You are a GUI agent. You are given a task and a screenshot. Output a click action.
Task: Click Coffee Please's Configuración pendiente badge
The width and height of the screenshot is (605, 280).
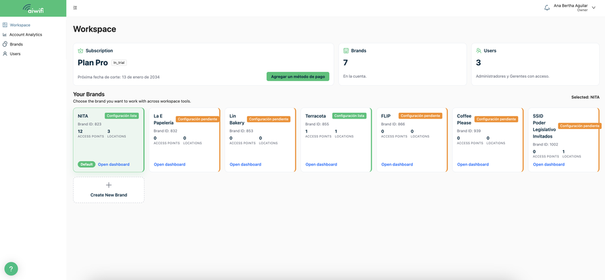click(496, 119)
